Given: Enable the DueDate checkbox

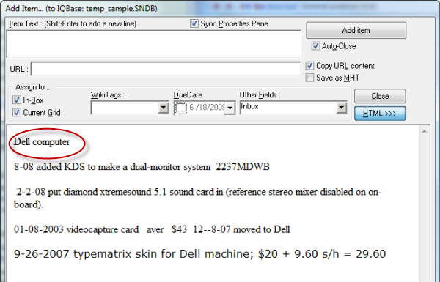Looking at the screenshot, I should pyautogui.click(x=180, y=108).
